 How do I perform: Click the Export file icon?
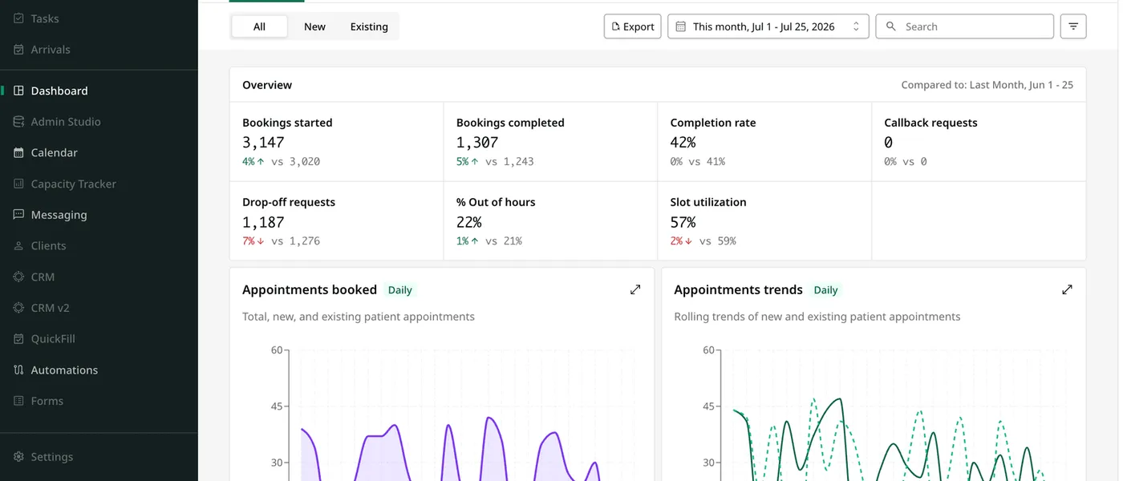[x=616, y=26]
